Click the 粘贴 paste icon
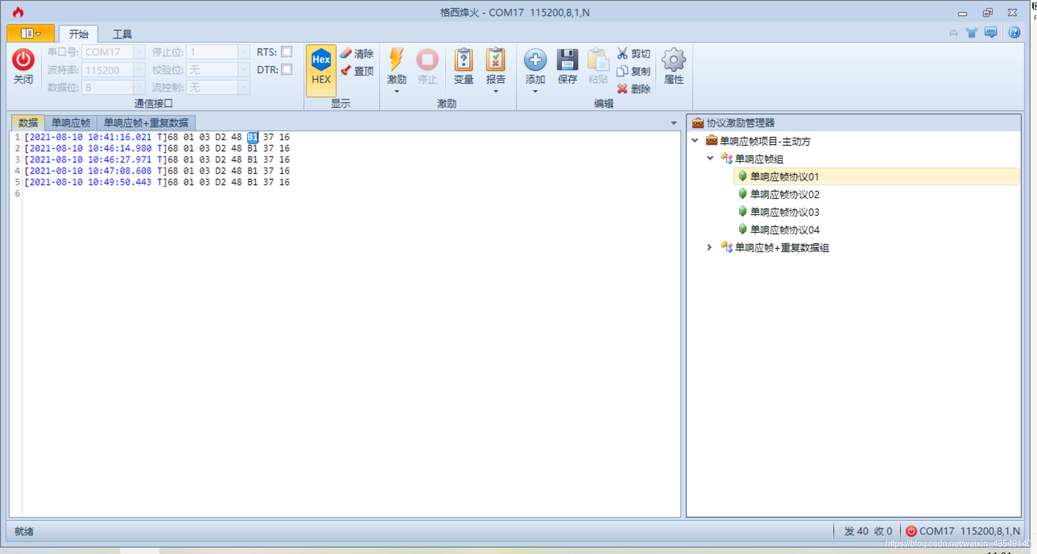 tap(598, 60)
